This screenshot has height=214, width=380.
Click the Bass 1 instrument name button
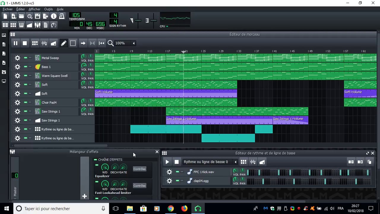coord(56,67)
